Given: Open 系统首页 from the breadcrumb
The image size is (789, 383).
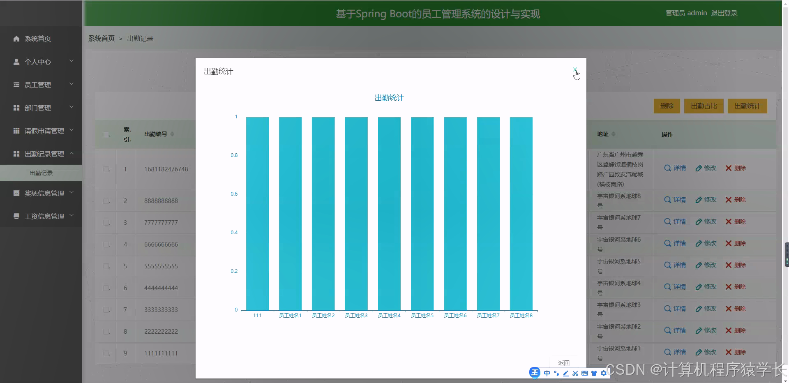Looking at the screenshot, I should (x=101, y=38).
